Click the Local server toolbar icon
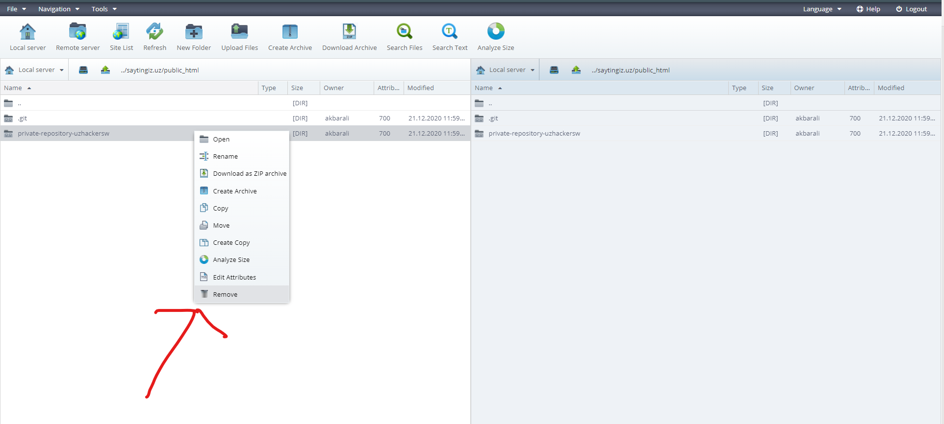This screenshot has height=424, width=944. (27, 32)
